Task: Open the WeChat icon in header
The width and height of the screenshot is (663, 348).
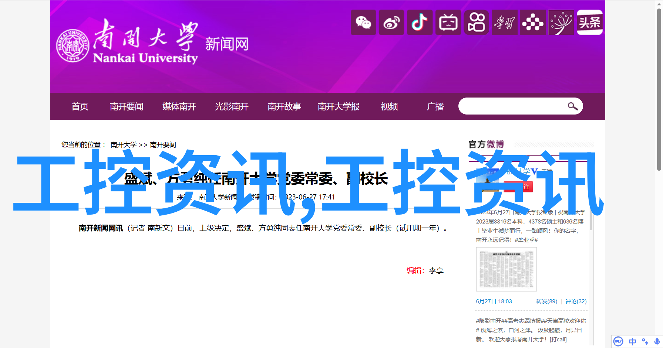Action: coord(363,23)
